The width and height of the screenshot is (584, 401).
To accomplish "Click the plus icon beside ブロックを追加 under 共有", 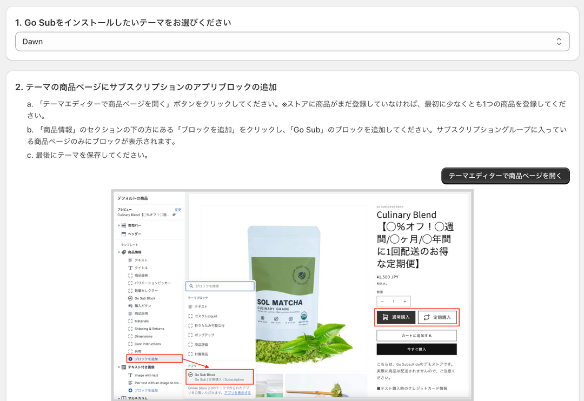I will pyautogui.click(x=130, y=359).
